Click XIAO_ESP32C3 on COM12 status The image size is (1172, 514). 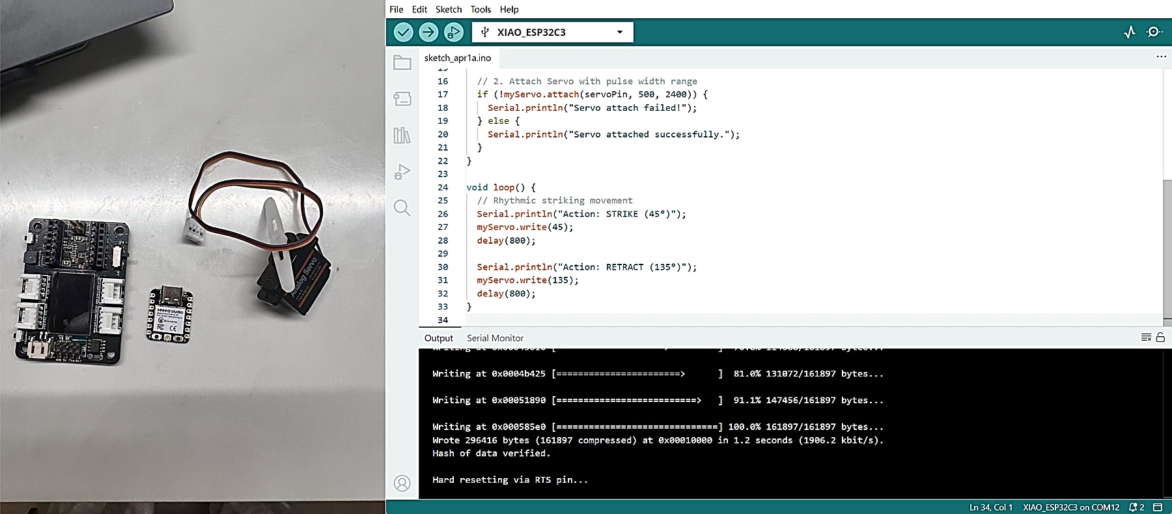coord(1071,507)
